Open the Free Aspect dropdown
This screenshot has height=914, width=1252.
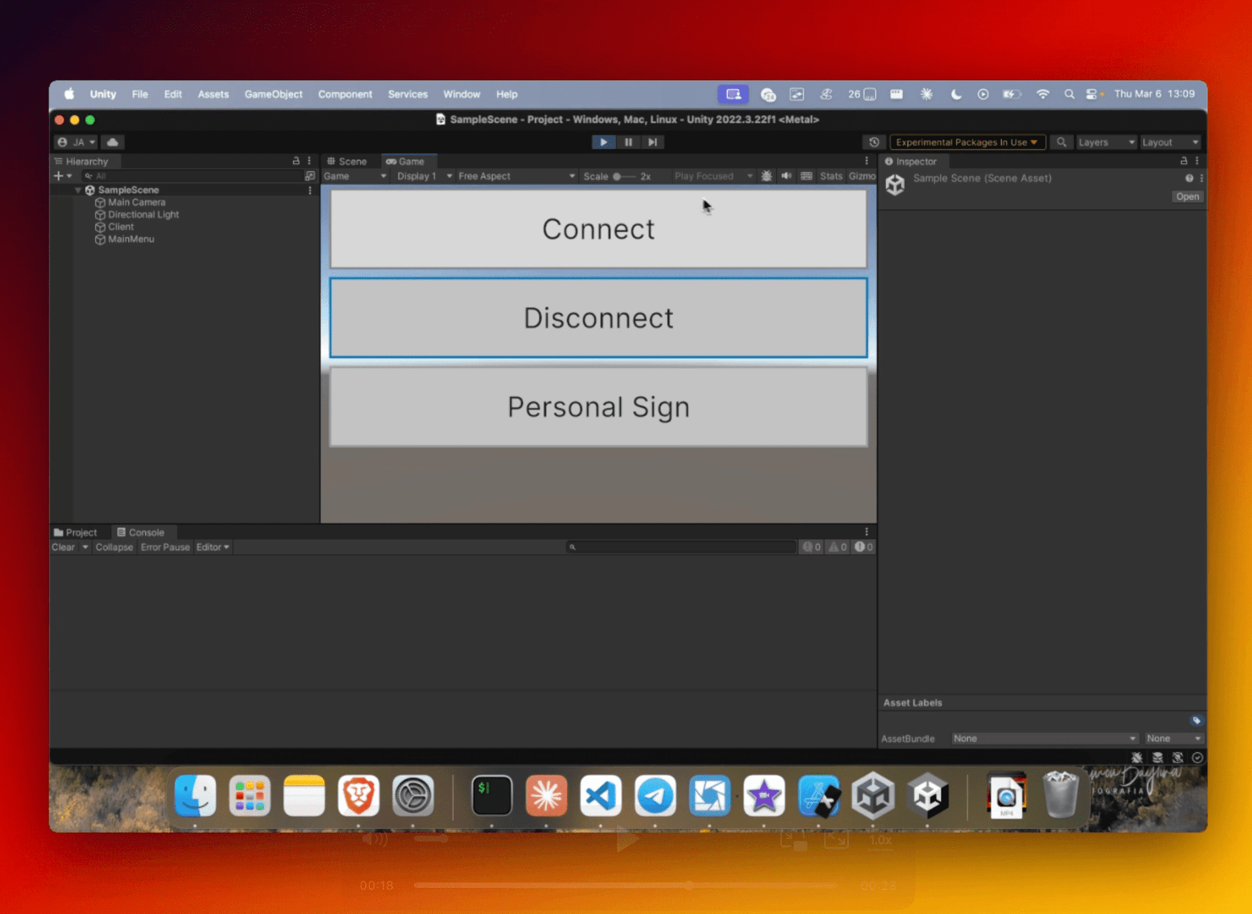(x=515, y=176)
